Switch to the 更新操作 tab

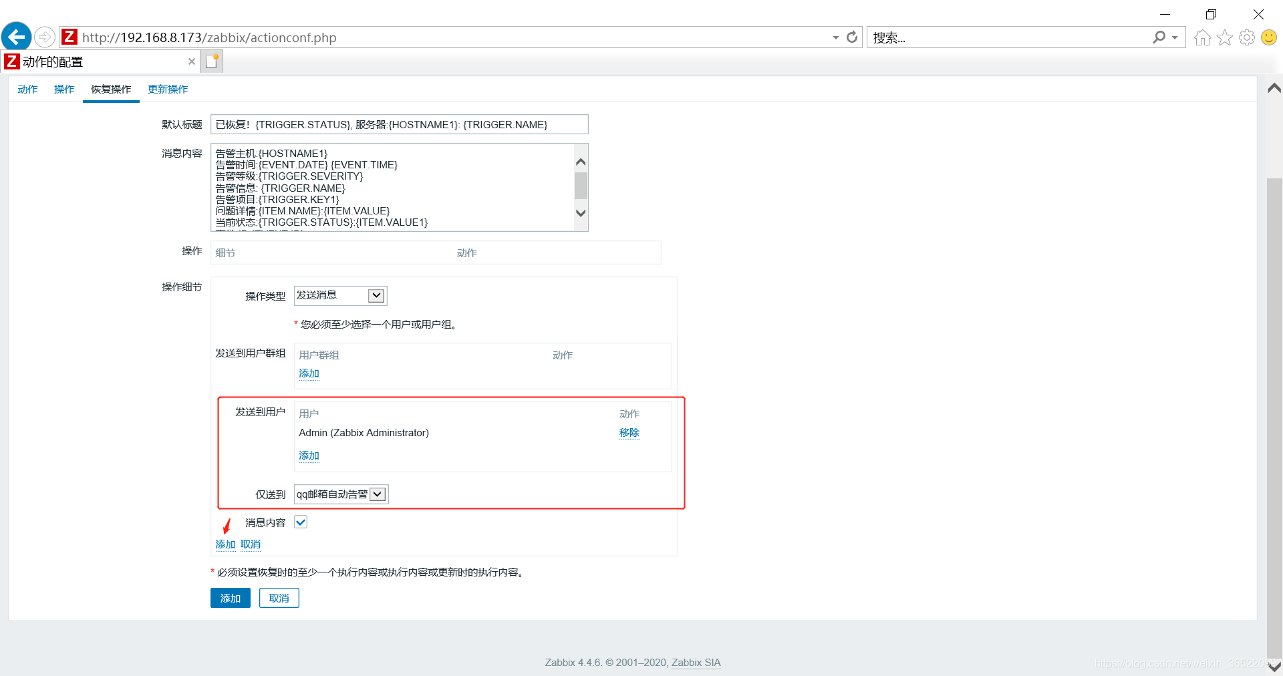pyautogui.click(x=168, y=89)
